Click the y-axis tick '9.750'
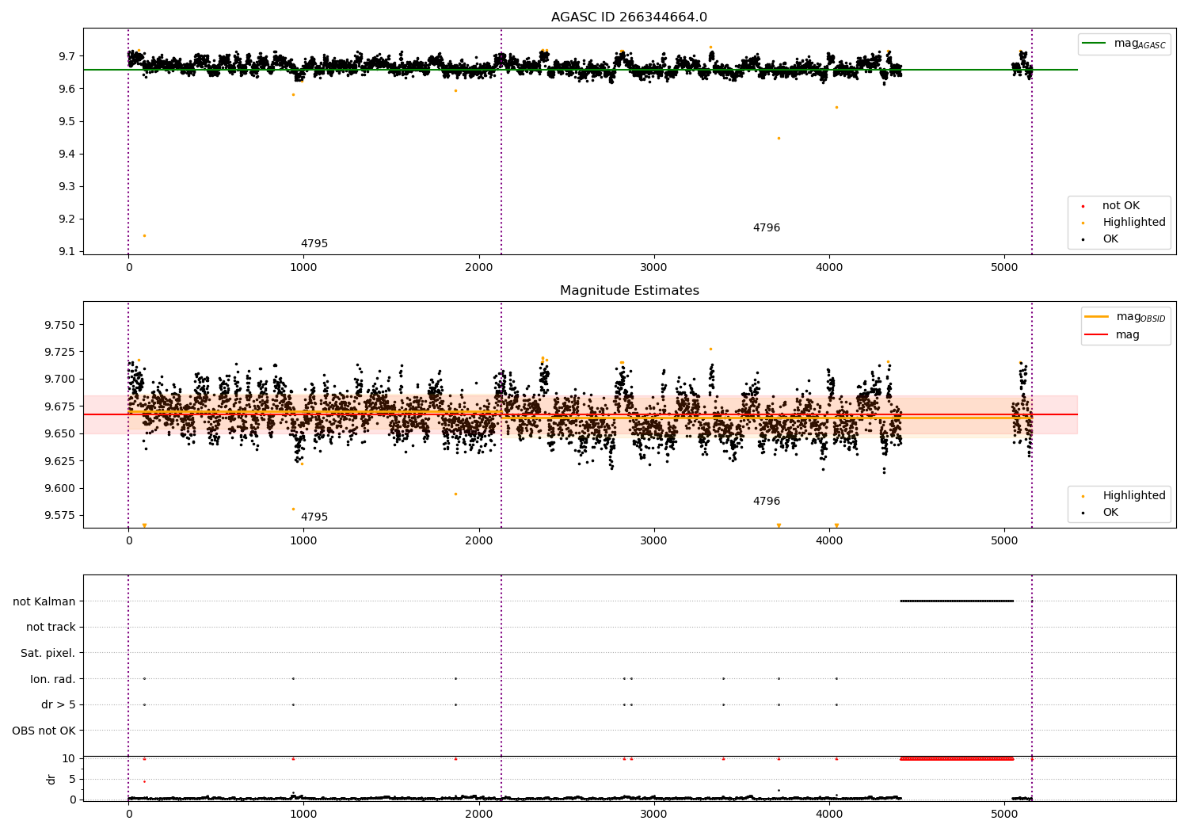The image size is (1188, 832). click(x=60, y=325)
